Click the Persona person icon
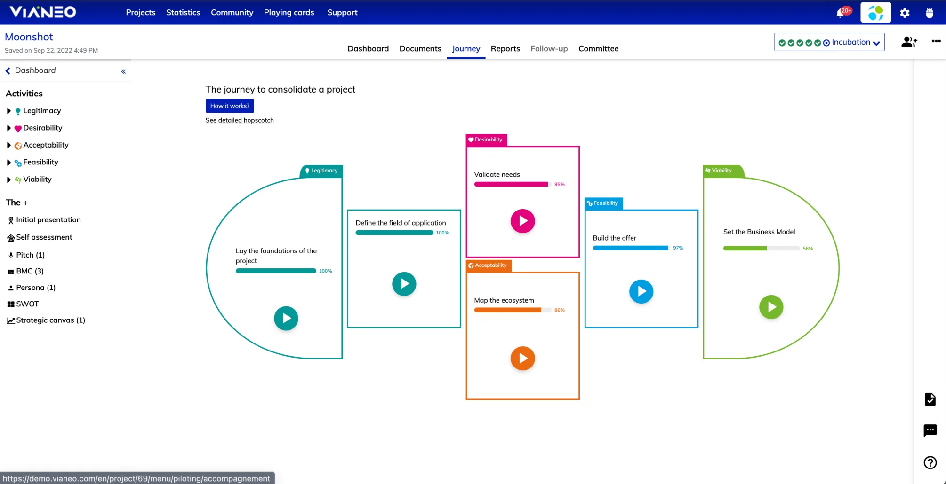Screen dimensions: 946x484 tap(11, 288)
